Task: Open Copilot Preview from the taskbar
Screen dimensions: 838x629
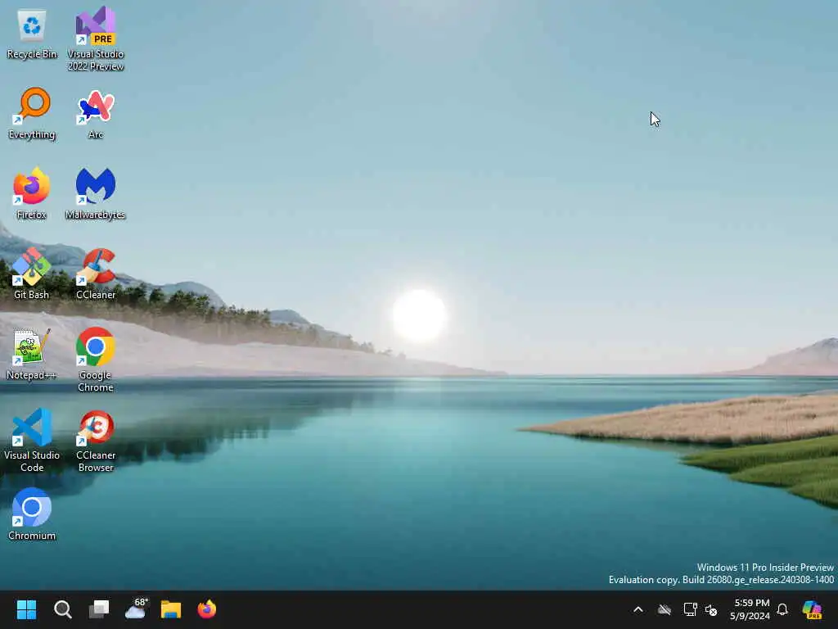Action: coord(812,609)
